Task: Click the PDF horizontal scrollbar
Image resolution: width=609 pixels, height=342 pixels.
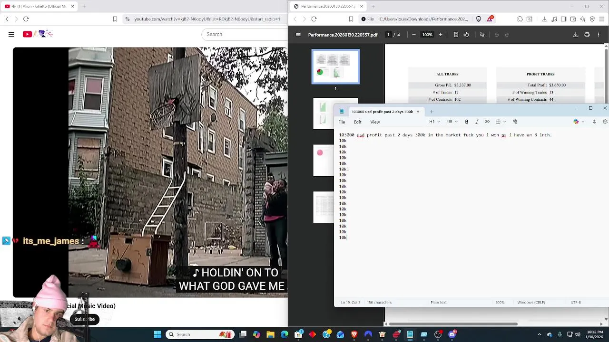Action: [453, 324]
